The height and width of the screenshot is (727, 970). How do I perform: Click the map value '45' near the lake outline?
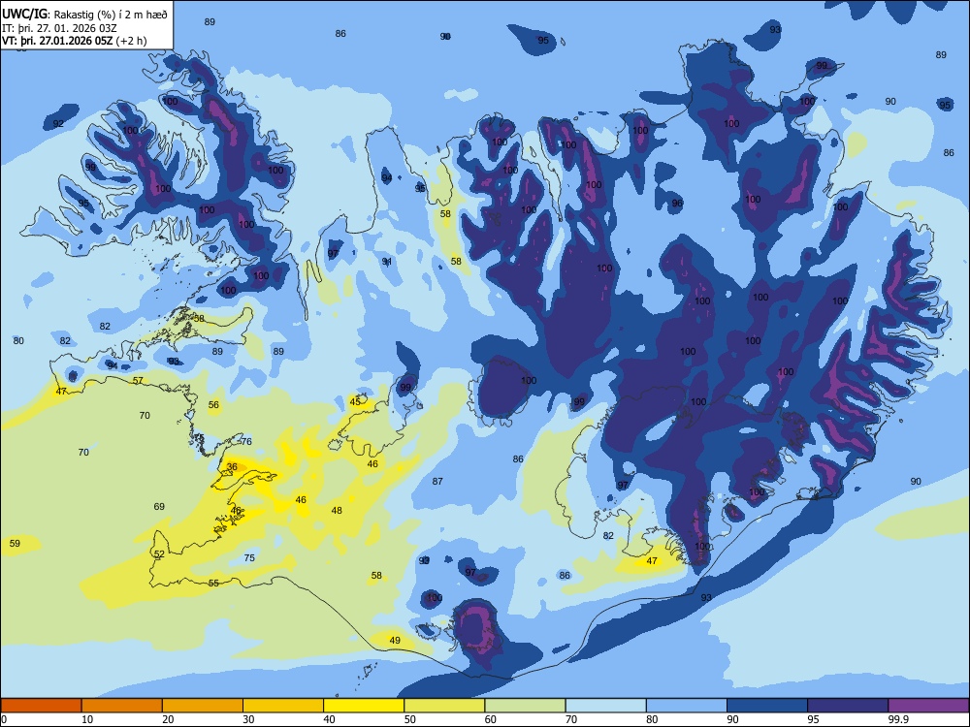pyautogui.click(x=355, y=402)
